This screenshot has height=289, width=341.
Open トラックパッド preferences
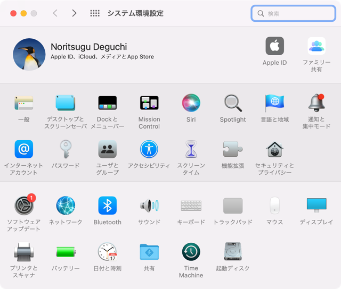point(233,206)
